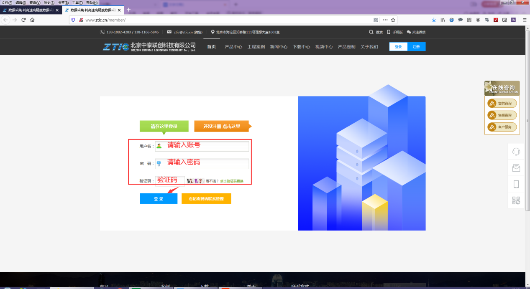Click the orange 还没注册 点击这里 button
The image size is (530, 289).
222,126
